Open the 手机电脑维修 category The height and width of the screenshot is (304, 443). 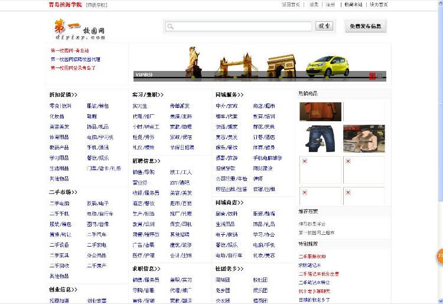pos(268,158)
